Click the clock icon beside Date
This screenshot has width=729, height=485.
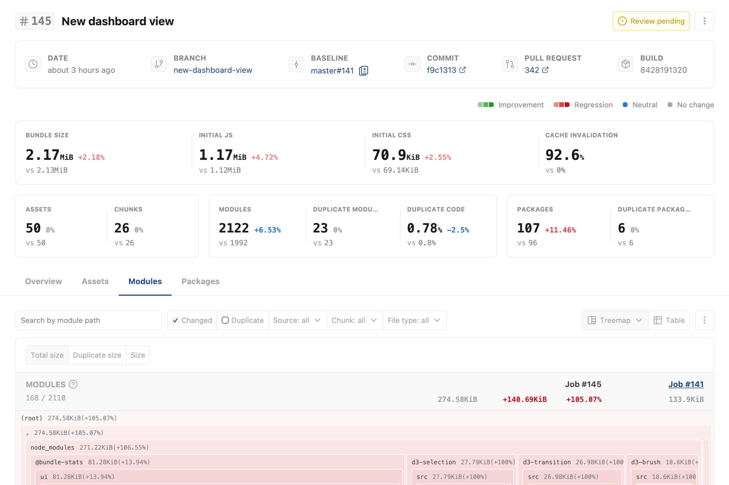tap(33, 64)
